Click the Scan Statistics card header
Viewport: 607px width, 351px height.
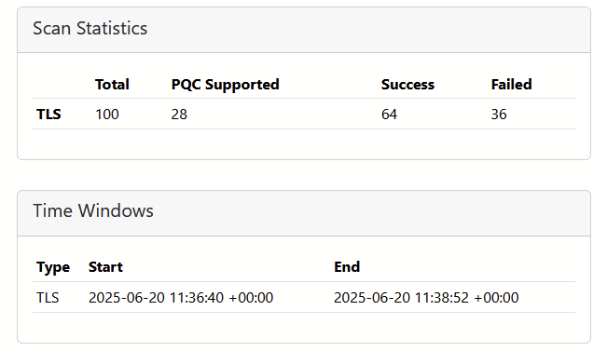click(x=304, y=30)
